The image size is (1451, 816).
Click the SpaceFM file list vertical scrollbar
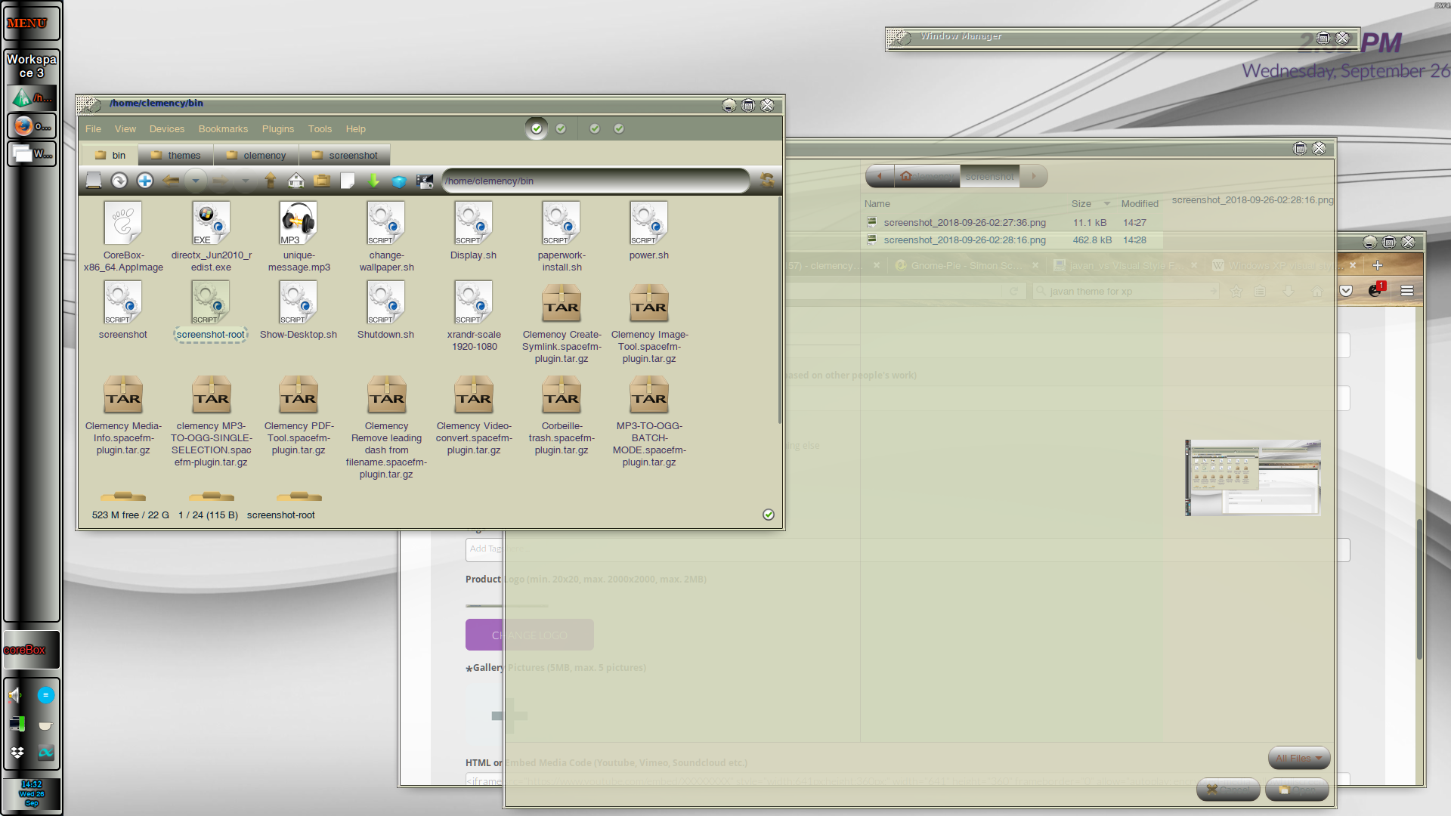[779, 310]
